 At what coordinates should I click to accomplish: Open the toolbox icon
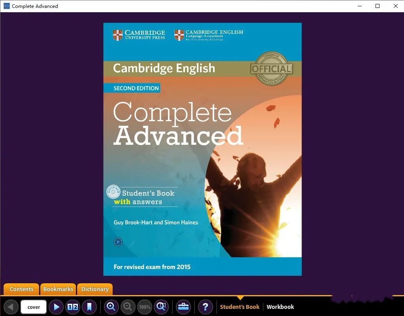(183, 307)
